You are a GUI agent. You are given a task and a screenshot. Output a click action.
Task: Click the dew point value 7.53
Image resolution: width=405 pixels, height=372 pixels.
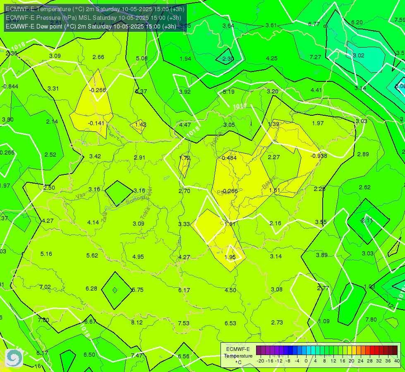pos(184,323)
